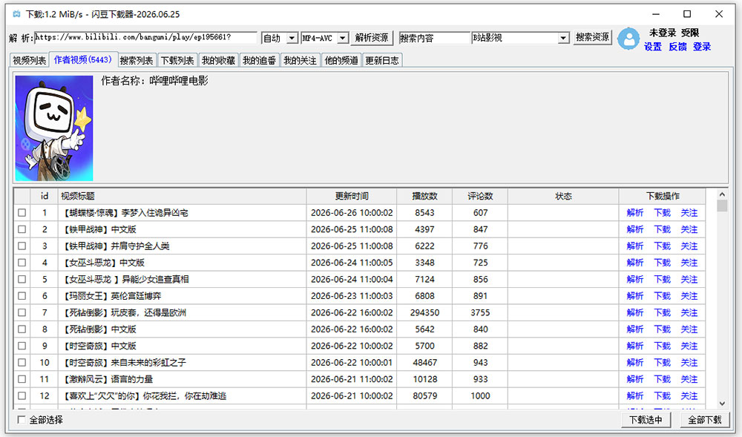Click the scrollbar up arrow
This screenshot has width=742, height=437.
click(x=722, y=194)
